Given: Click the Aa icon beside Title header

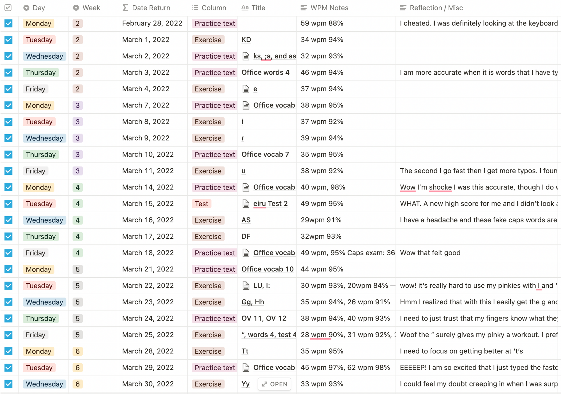Looking at the screenshot, I should click(x=245, y=8).
